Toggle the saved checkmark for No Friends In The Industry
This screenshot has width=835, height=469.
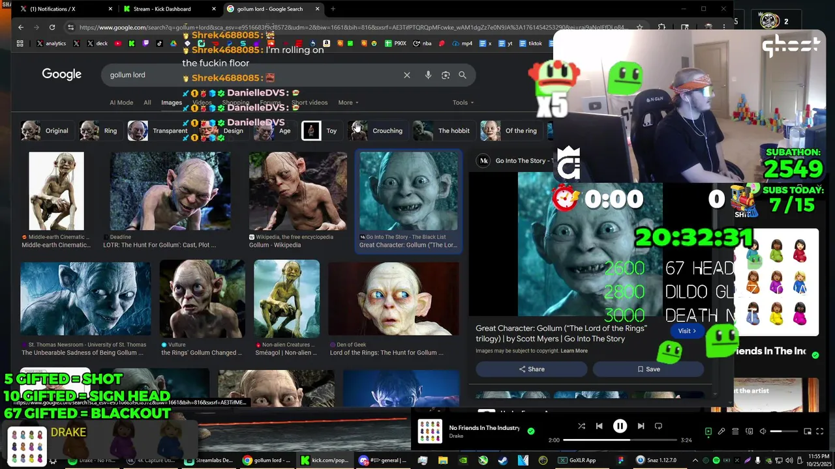[x=530, y=431]
